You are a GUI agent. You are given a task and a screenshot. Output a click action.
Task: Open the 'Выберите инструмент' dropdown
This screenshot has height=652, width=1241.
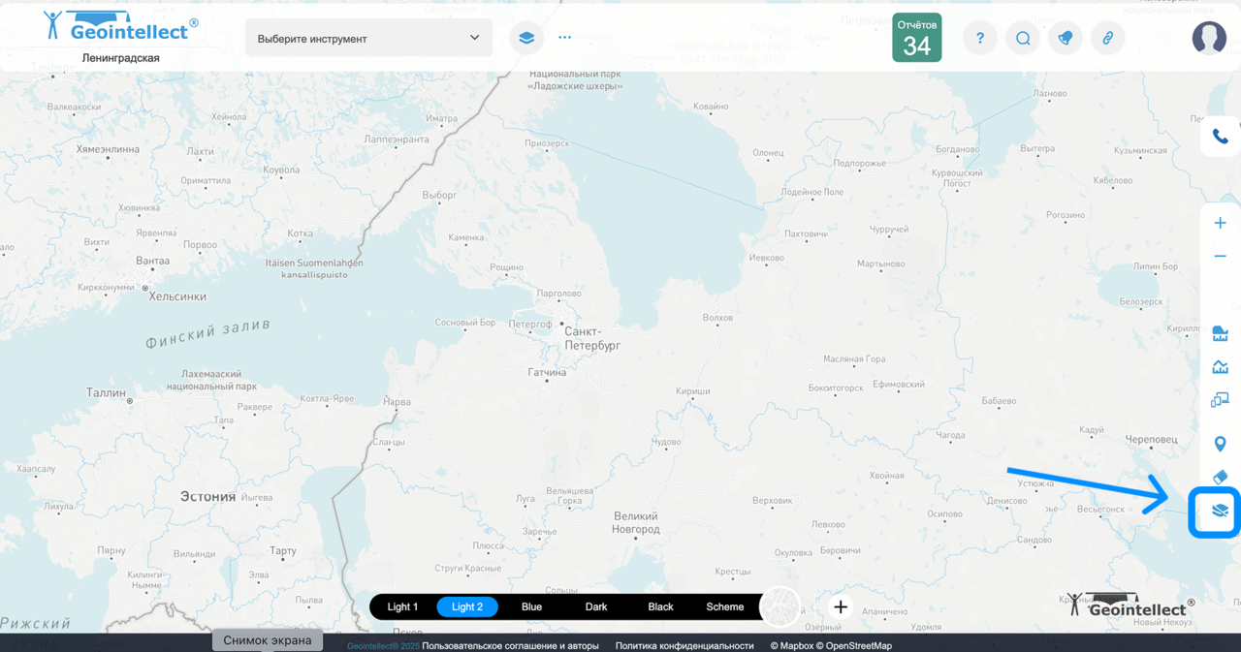click(368, 38)
